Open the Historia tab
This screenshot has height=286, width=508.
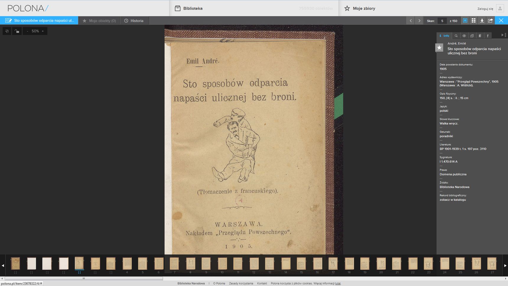tap(134, 21)
